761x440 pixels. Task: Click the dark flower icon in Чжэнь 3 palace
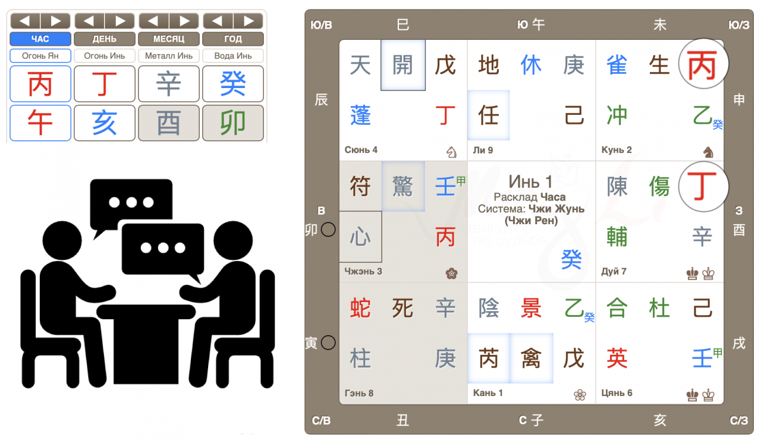[451, 274]
